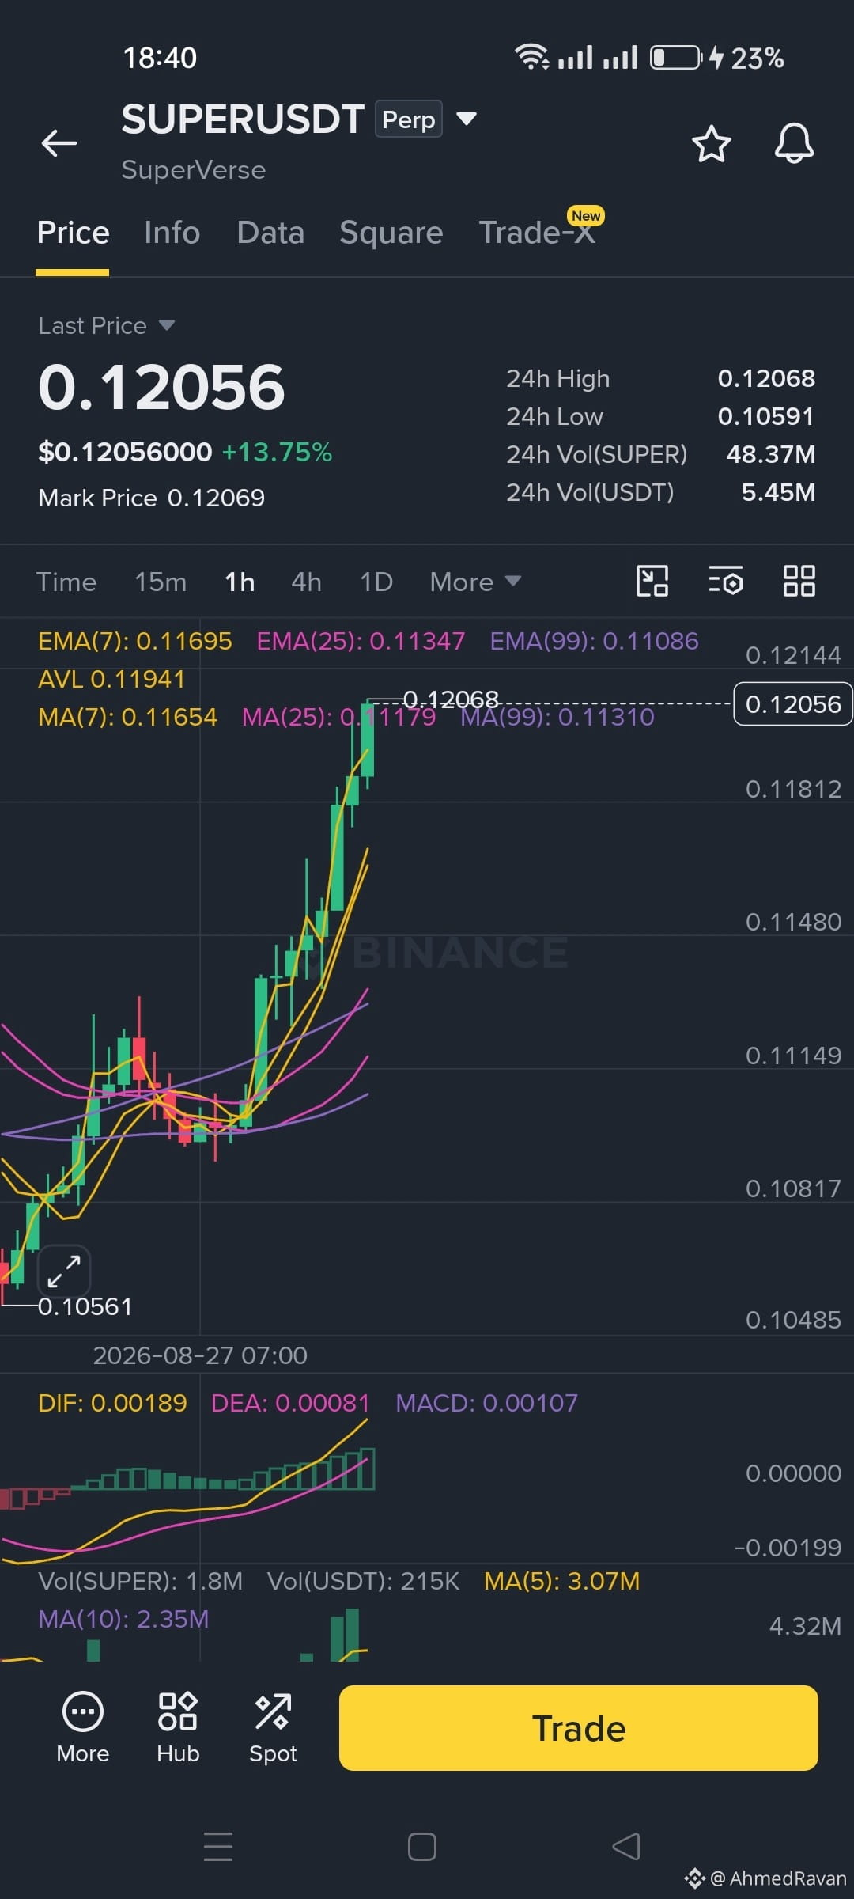Tap the Vol(SUPER): 1.8M label
Viewport: 854px width, 1899px height.
[140, 1581]
